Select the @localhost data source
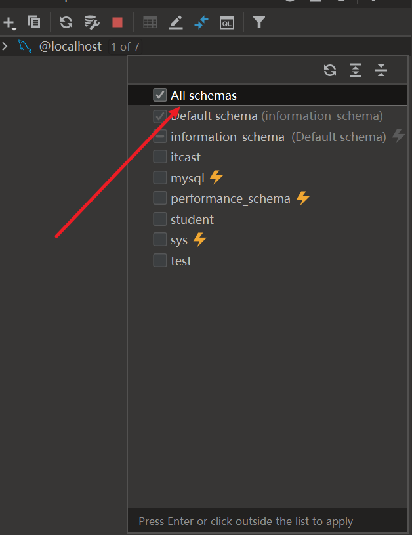Viewport: 412px width, 535px height. [x=70, y=47]
